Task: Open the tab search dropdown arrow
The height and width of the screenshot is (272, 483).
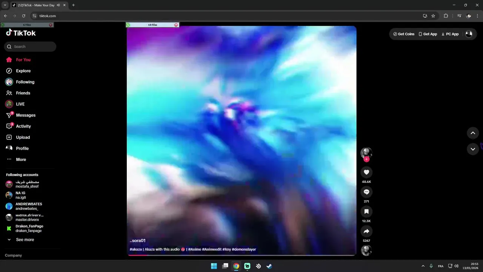Action: [x=5, y=5]
